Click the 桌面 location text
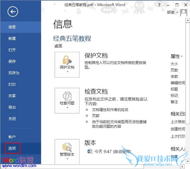The height and width of the screenshot is (169, 190). click(58, 46)
